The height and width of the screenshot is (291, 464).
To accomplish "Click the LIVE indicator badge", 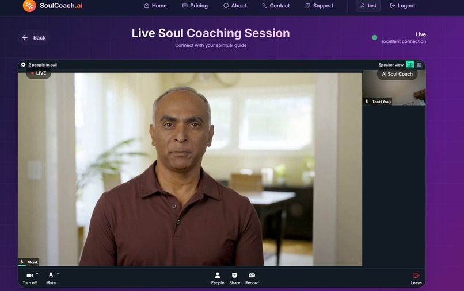I will [39, 73].
